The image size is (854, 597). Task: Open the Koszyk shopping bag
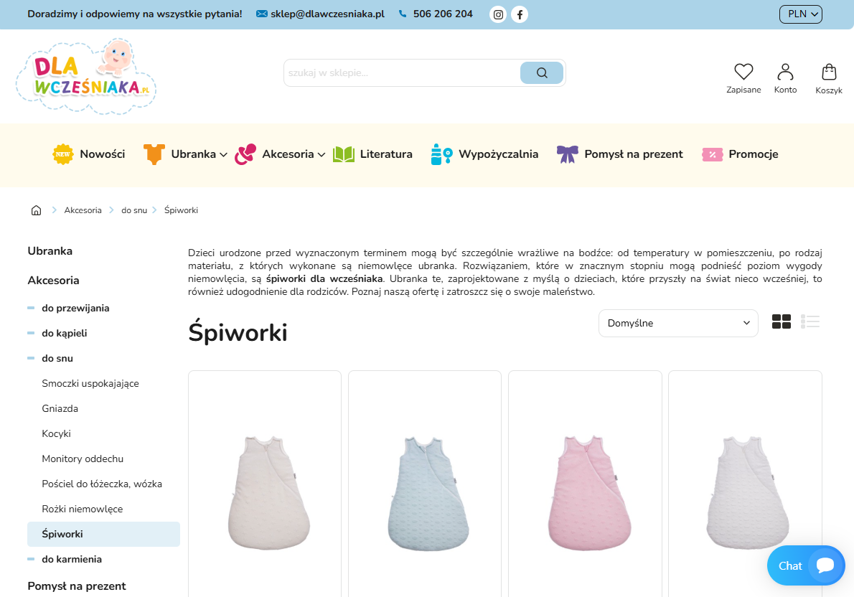[829, 72]
